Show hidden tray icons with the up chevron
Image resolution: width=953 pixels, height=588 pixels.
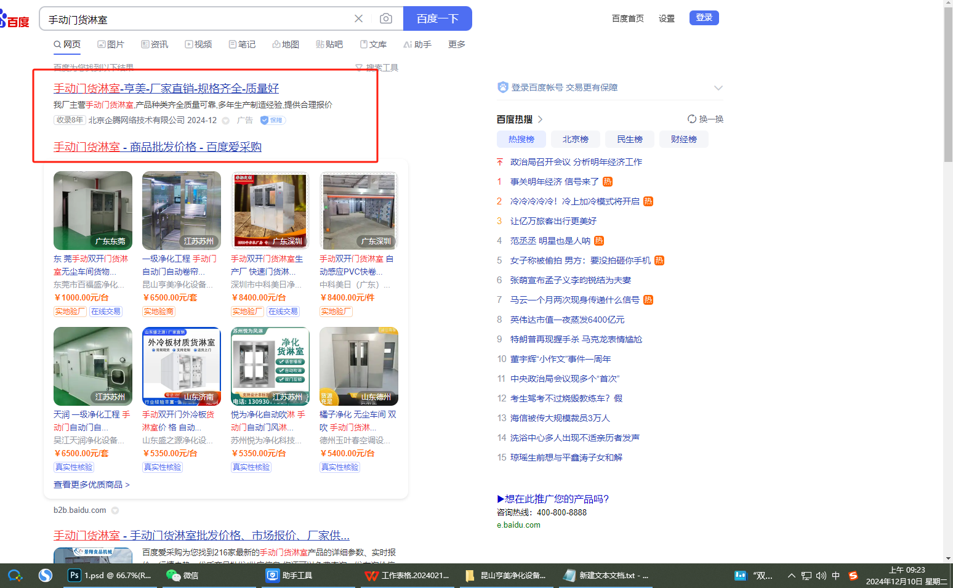[x=791, y=576]
